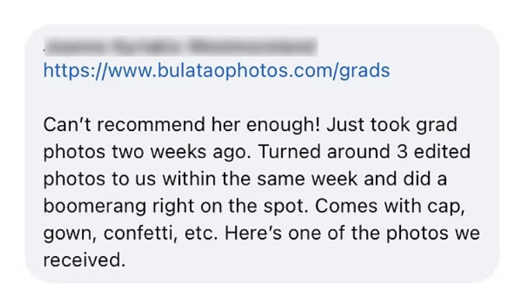The height and width of the screenshot is (297, 510).
Task: Click the blurred sender name above the link
Action: (x=181, y=46)
